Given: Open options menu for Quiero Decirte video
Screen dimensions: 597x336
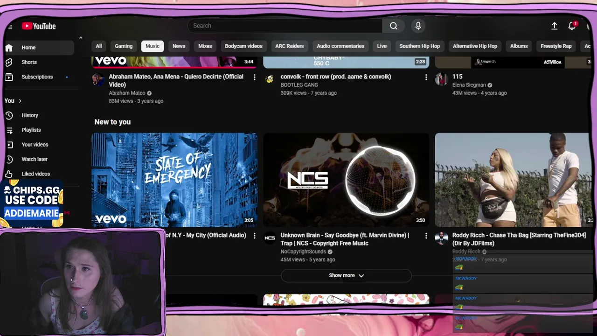Looking at the screenshot, I should (x=254, y=77).
